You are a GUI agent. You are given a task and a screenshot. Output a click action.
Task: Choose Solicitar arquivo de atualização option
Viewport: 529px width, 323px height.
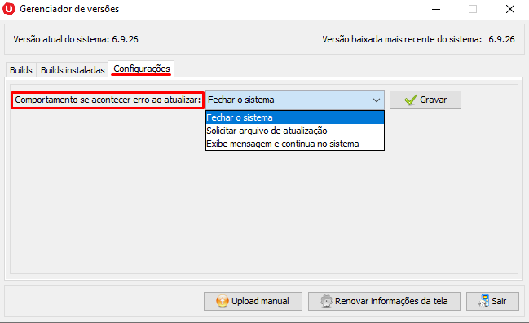pyautogui.click(x=295, y=131)
